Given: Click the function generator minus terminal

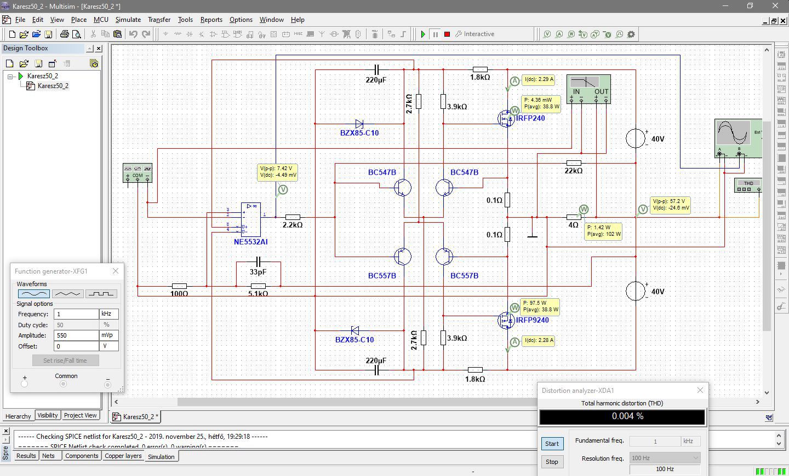Looking at the screenshot, I should tap(107, 385).
